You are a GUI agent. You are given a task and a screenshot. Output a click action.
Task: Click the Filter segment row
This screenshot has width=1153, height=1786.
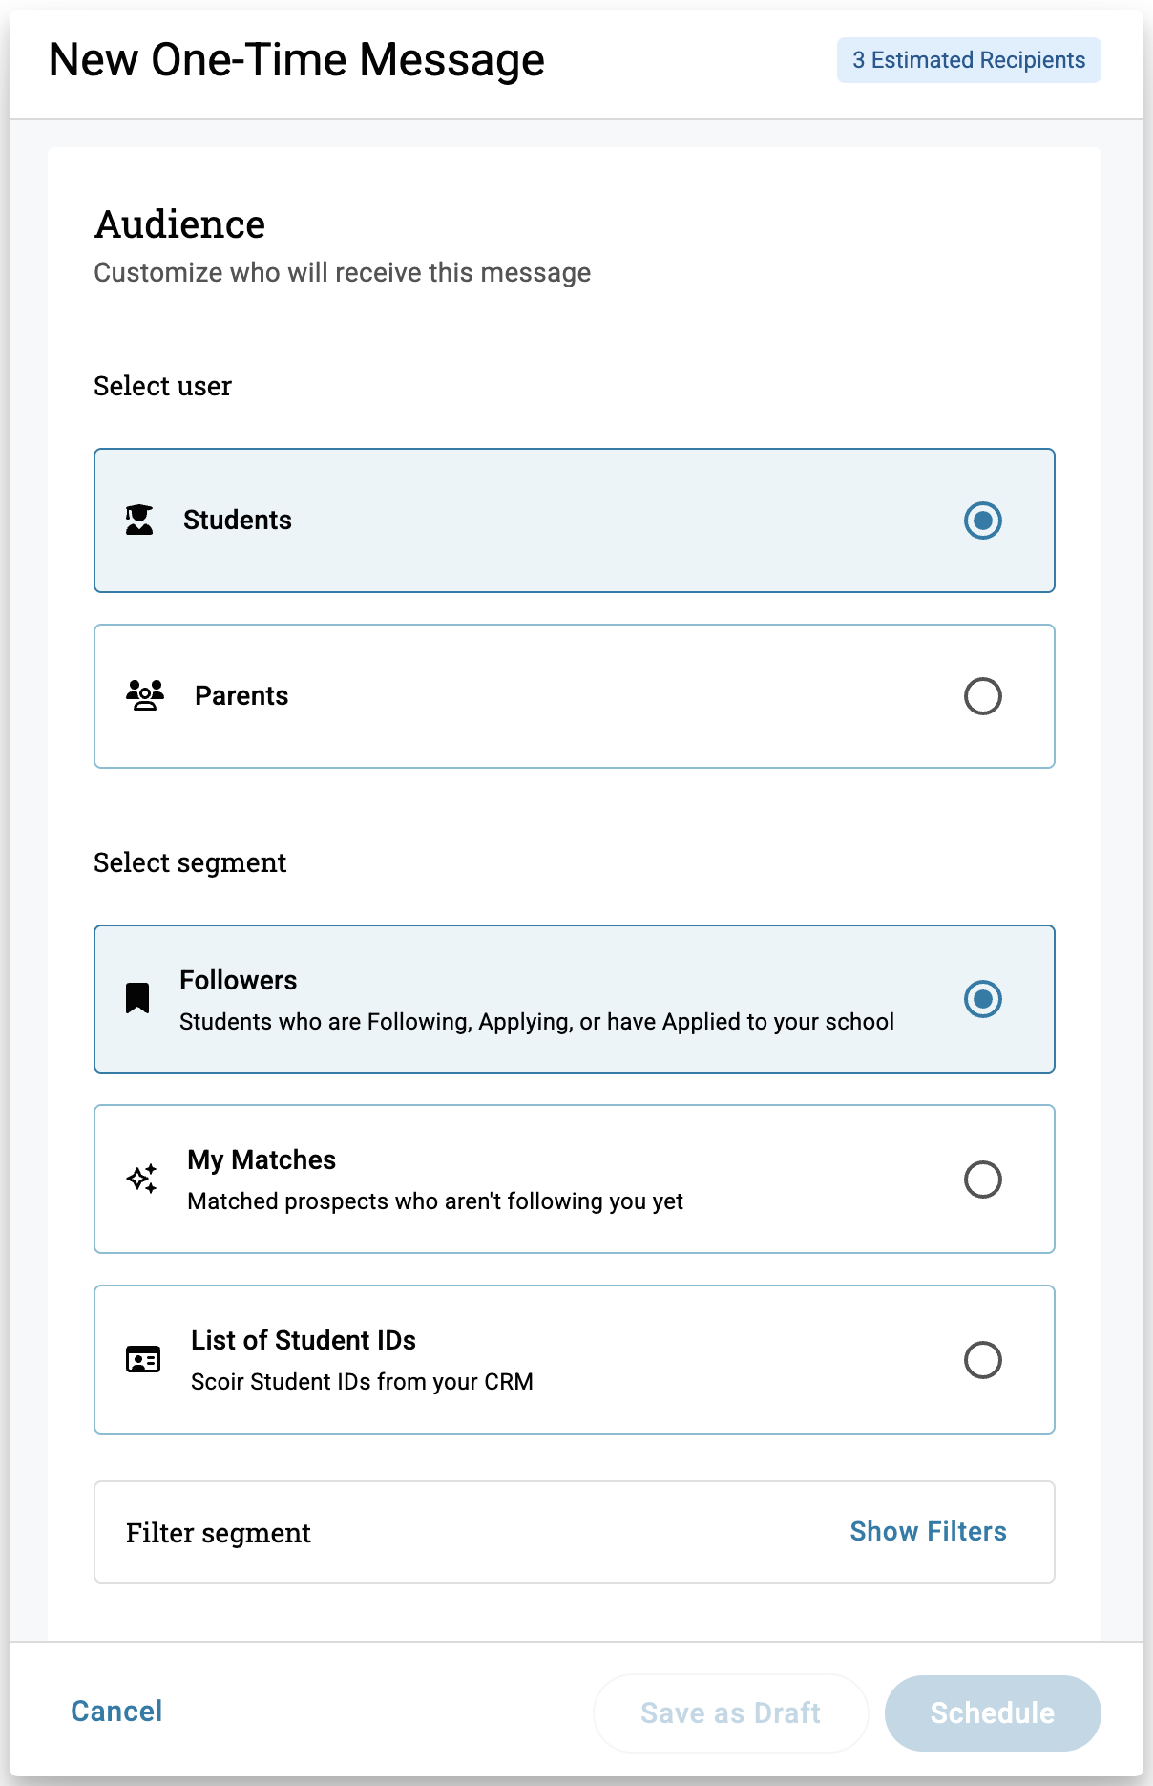[x=477, y=1532]
